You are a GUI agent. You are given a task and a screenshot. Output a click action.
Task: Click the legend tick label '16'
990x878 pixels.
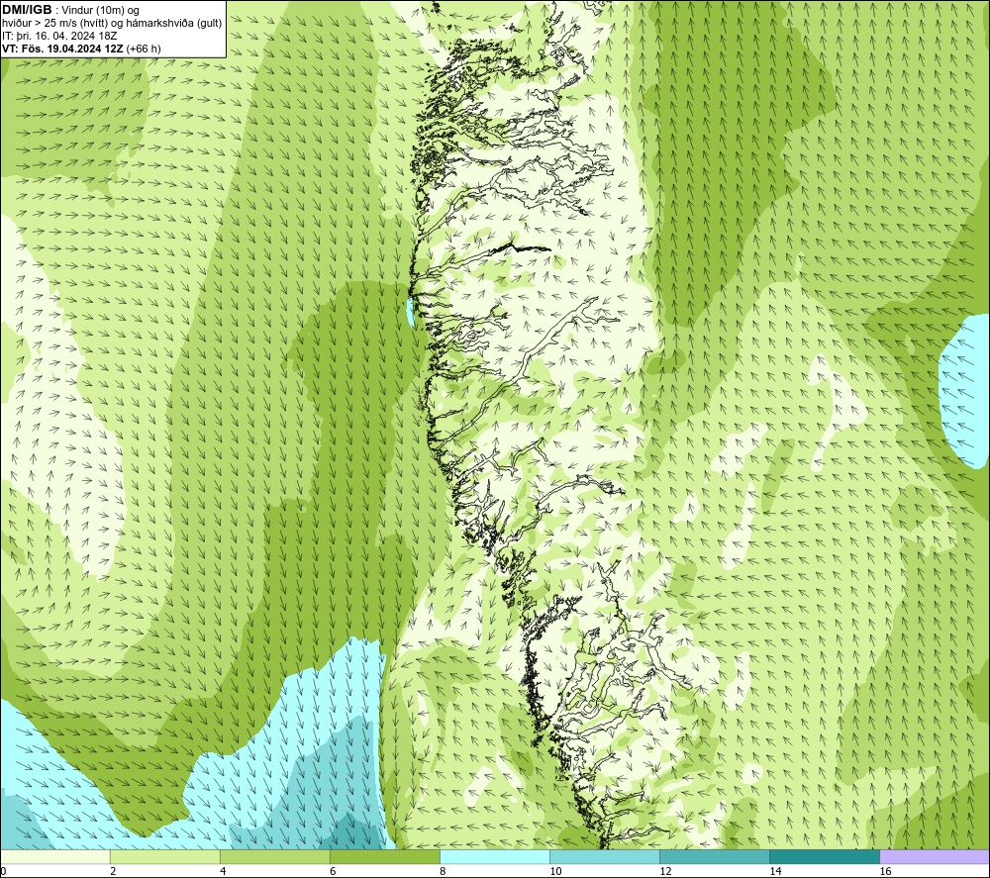pyautogui.click(x=885, y=871)
